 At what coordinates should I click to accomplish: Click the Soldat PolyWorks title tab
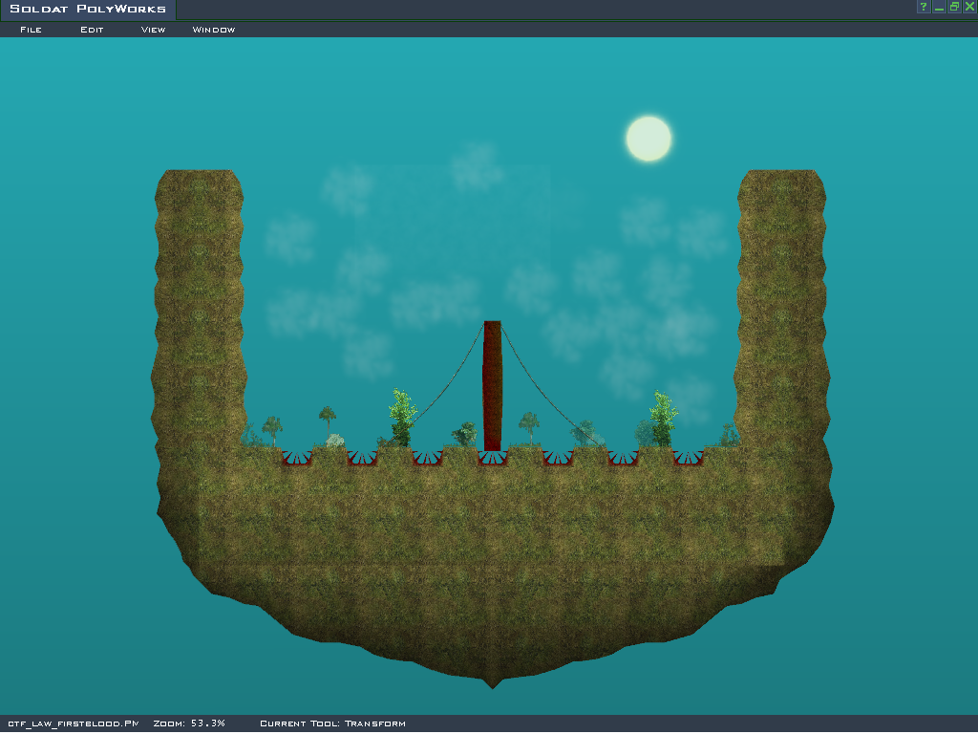pos(88,10)
